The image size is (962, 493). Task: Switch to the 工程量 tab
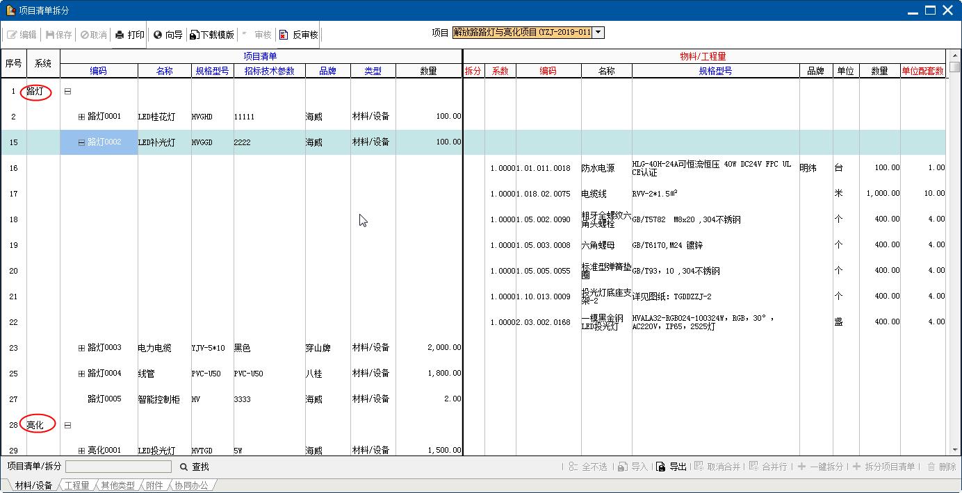(76, 485)
